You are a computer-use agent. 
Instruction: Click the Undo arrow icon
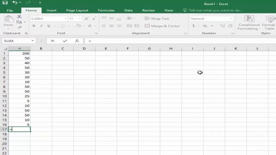(15, 3)
